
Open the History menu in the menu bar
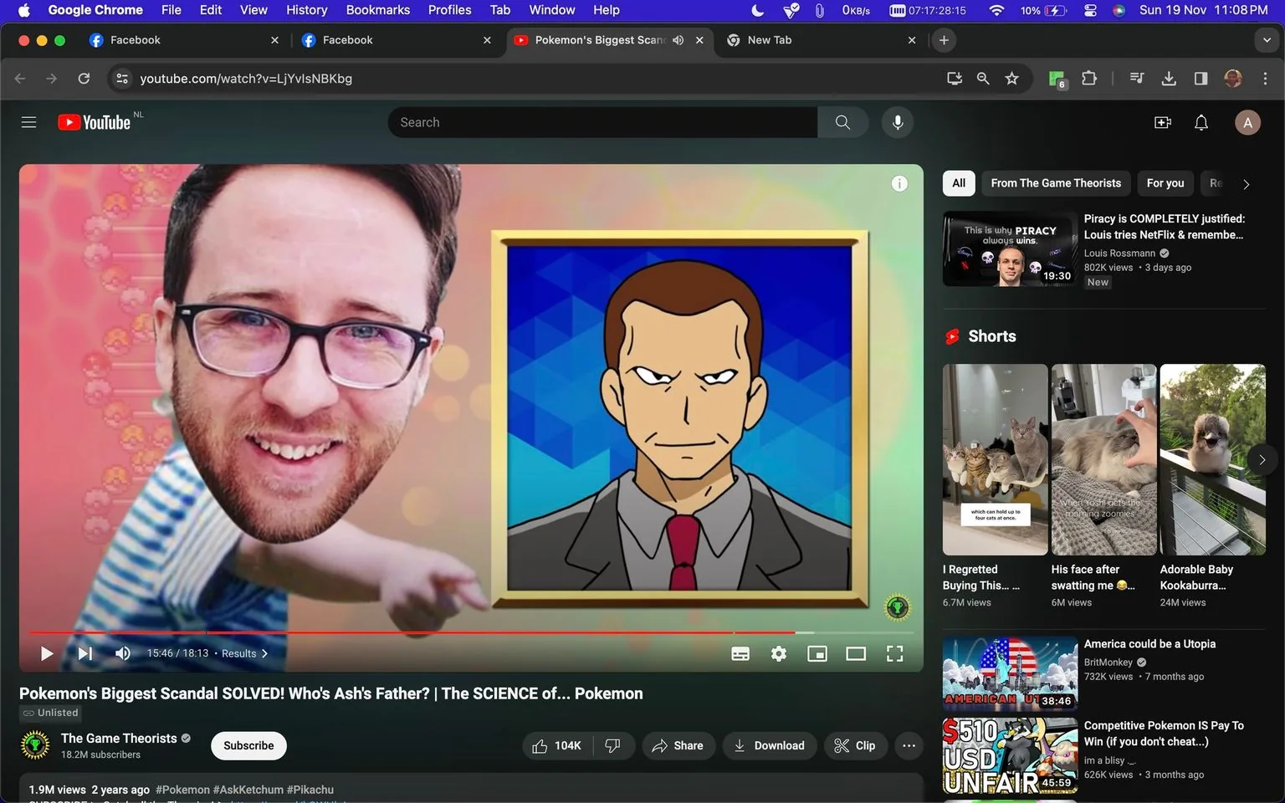click(x=305, y=10)
